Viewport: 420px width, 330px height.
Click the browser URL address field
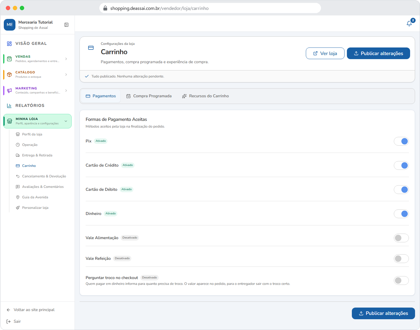(210, 8)
